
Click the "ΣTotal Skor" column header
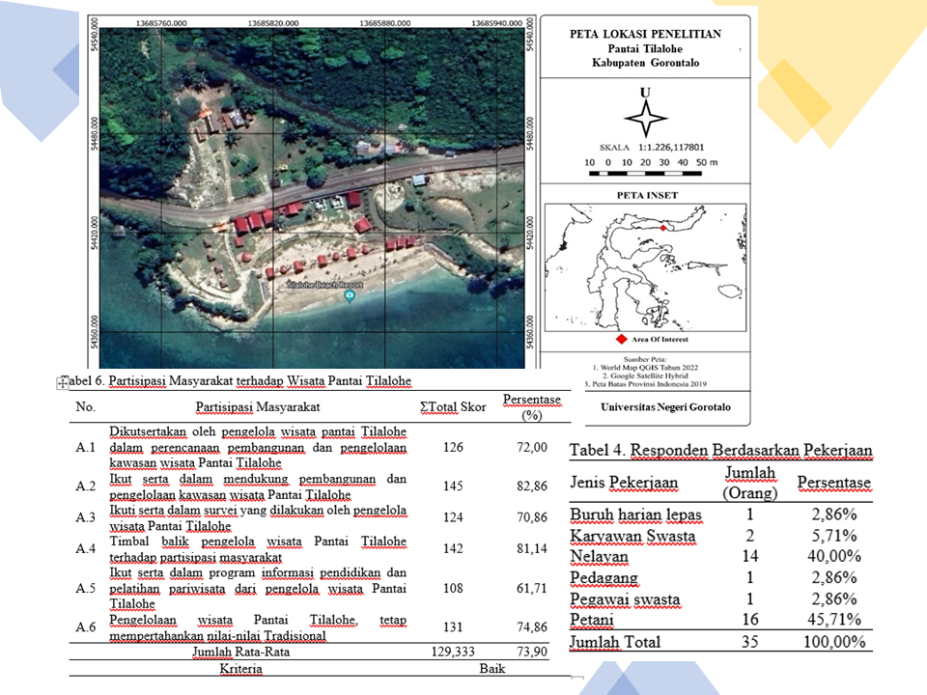[453, 406]
